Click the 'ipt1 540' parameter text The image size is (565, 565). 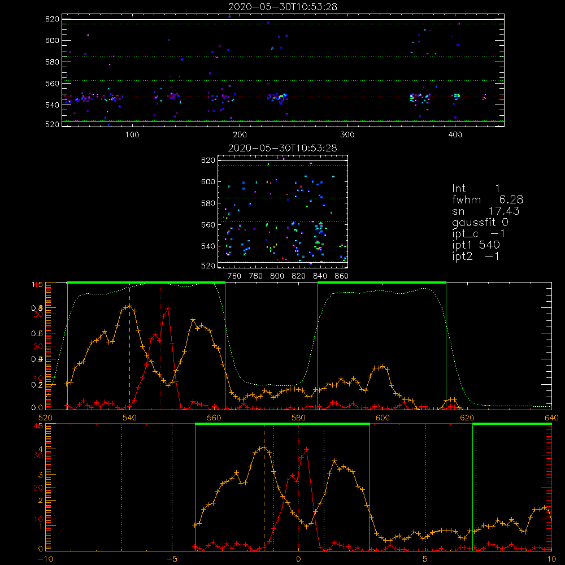(476, 245)
